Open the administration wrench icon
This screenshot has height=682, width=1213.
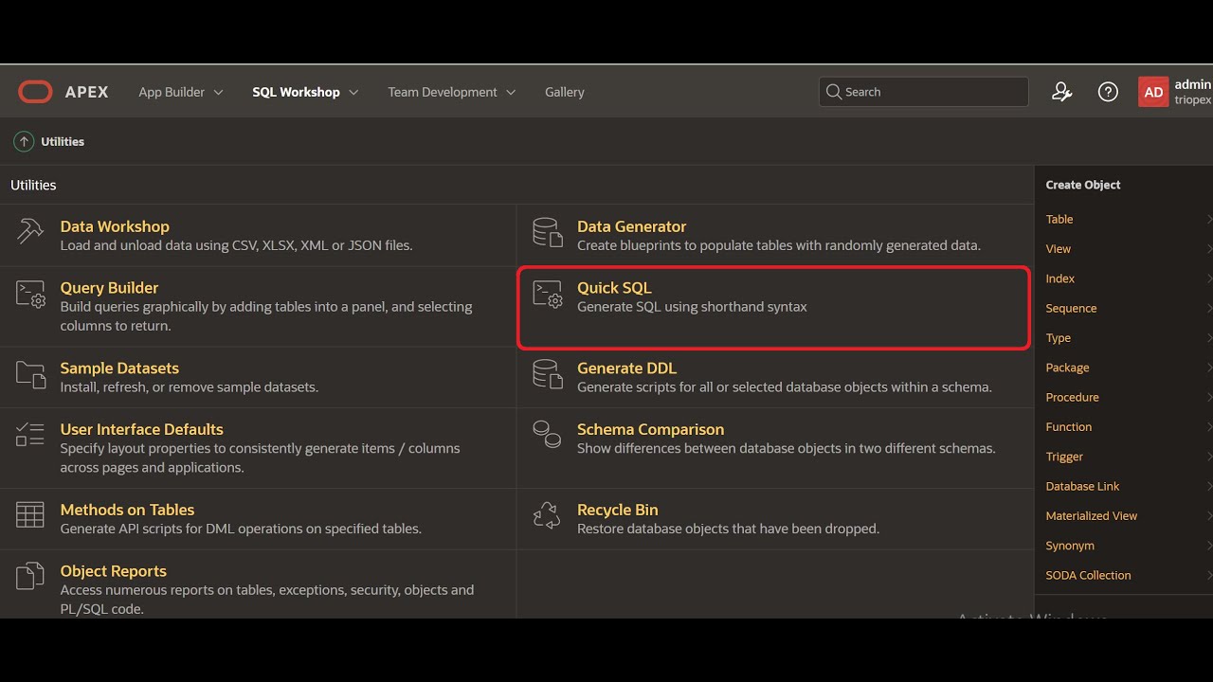(x=1061, y=92)
